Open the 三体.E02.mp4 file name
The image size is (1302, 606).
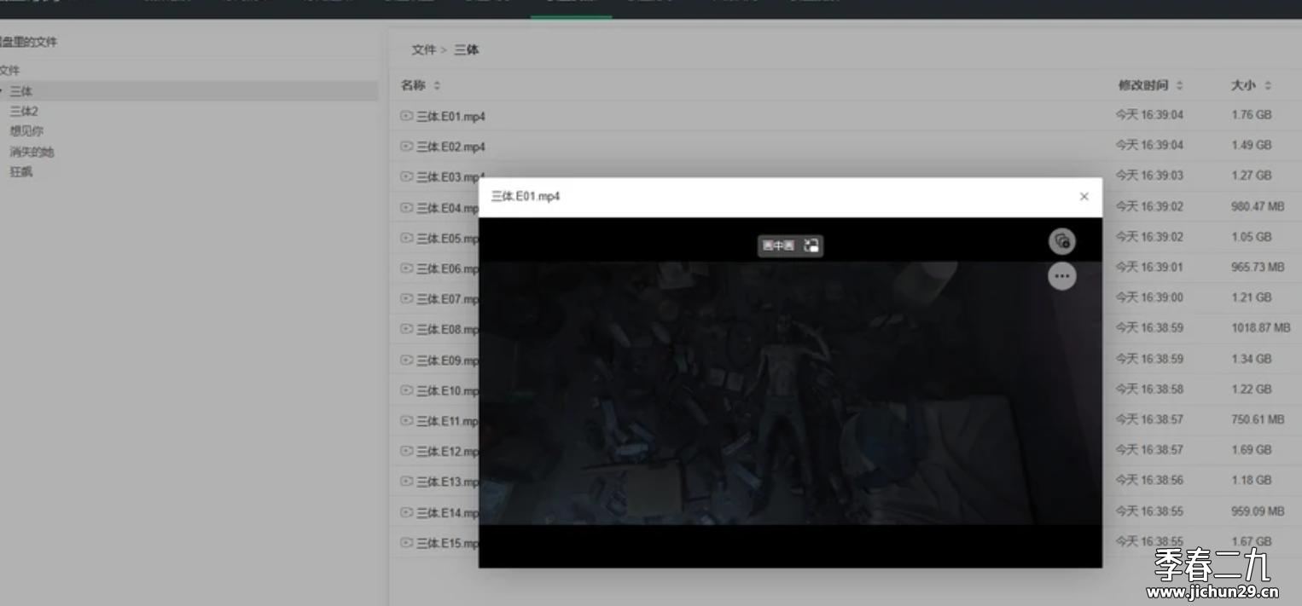point(451,147)
